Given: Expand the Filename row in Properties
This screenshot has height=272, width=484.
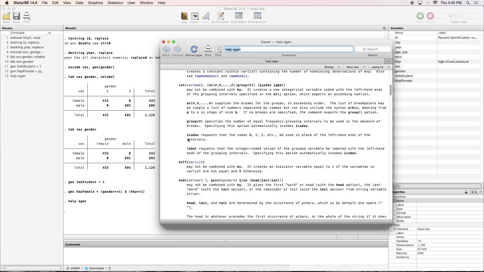Looking at the screenshot, I should coord(394,229).
